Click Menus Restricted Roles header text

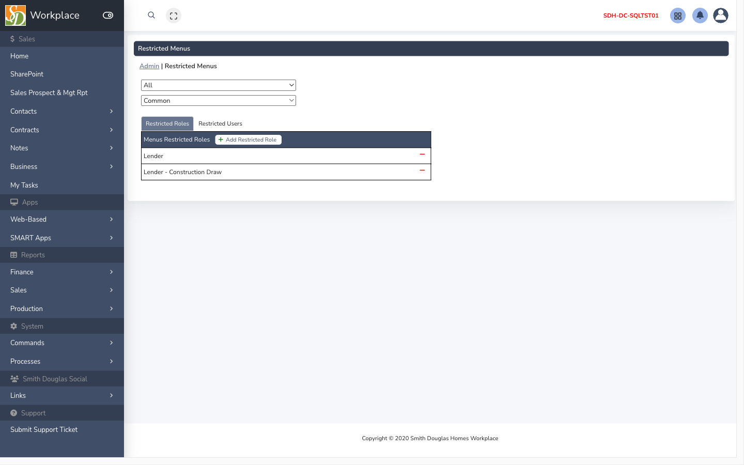pos(177,139)
